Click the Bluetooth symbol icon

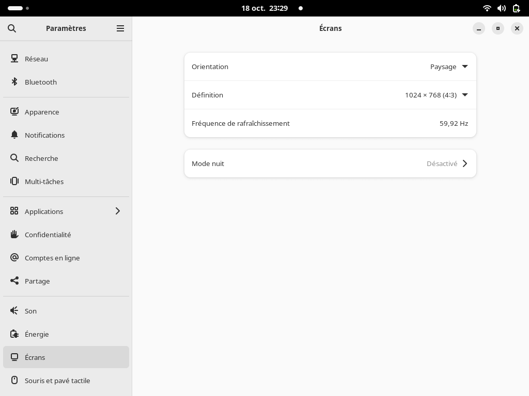(14, 82)
